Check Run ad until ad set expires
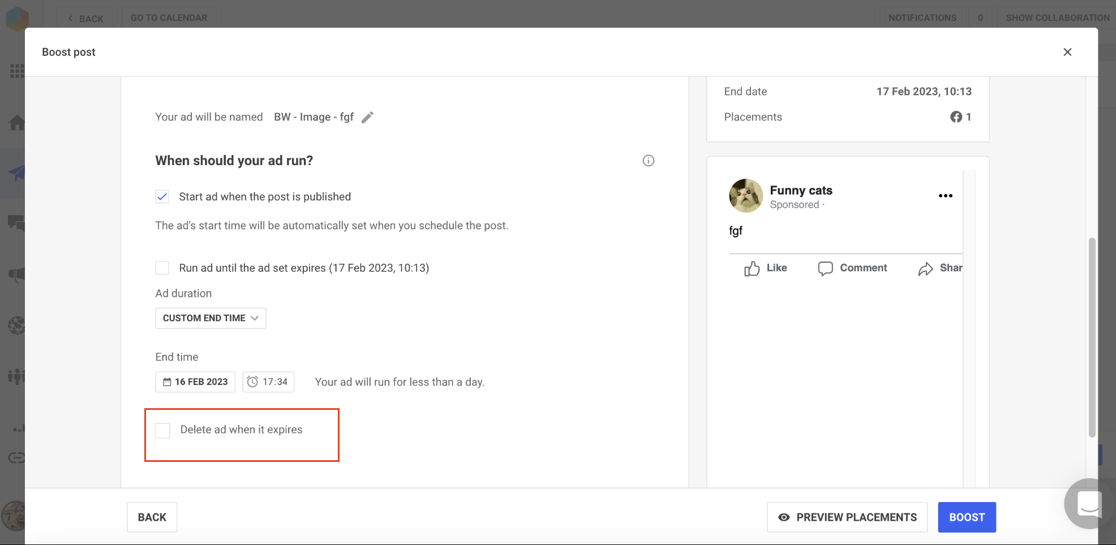 click(162, 268)
